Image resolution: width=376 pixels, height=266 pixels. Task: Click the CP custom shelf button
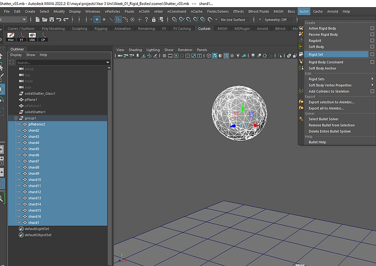[43, 37]
